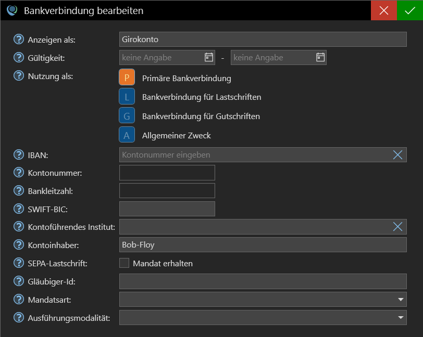Confirm changes with the green checkmark button
The image size is (423, 337).
click(x=410, y=10)
